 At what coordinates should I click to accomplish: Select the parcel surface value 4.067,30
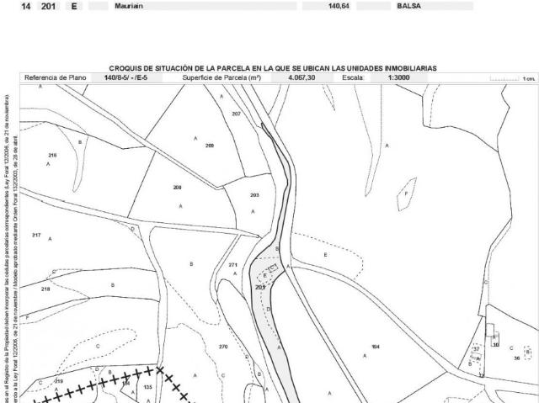(x=302, y=77)
